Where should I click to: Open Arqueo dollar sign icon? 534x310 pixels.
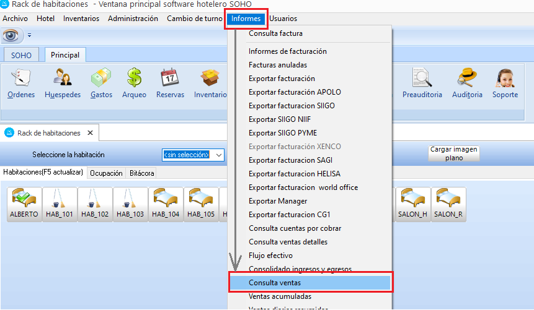[134, 83]
